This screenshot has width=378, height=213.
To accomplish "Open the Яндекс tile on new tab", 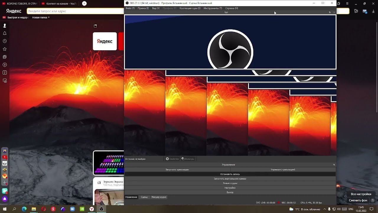I will point(105,41).
